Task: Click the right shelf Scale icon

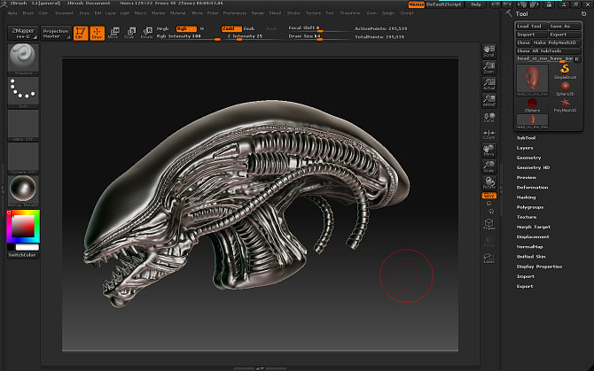Action: pos(489,166)
